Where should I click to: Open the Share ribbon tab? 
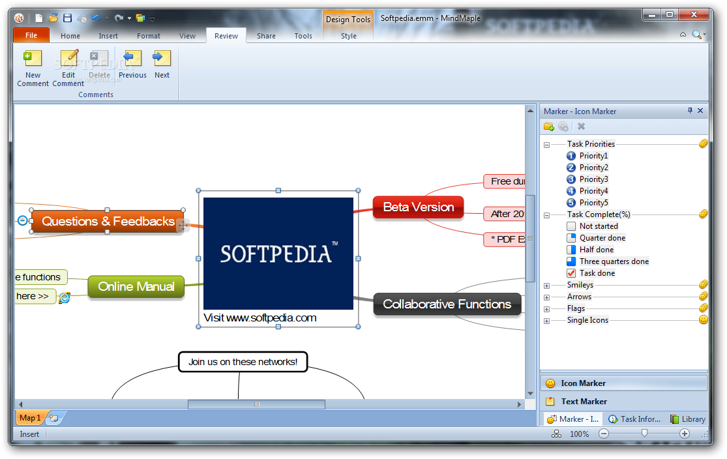click(x=266, y=36)
